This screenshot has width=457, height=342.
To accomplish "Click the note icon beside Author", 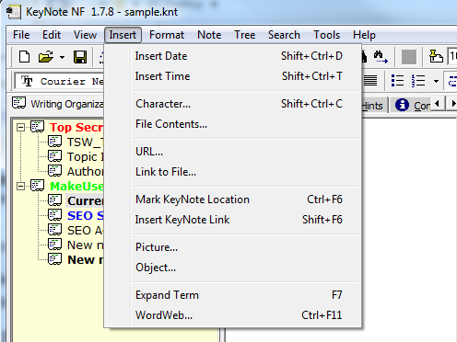I will (x=55, y=171).
